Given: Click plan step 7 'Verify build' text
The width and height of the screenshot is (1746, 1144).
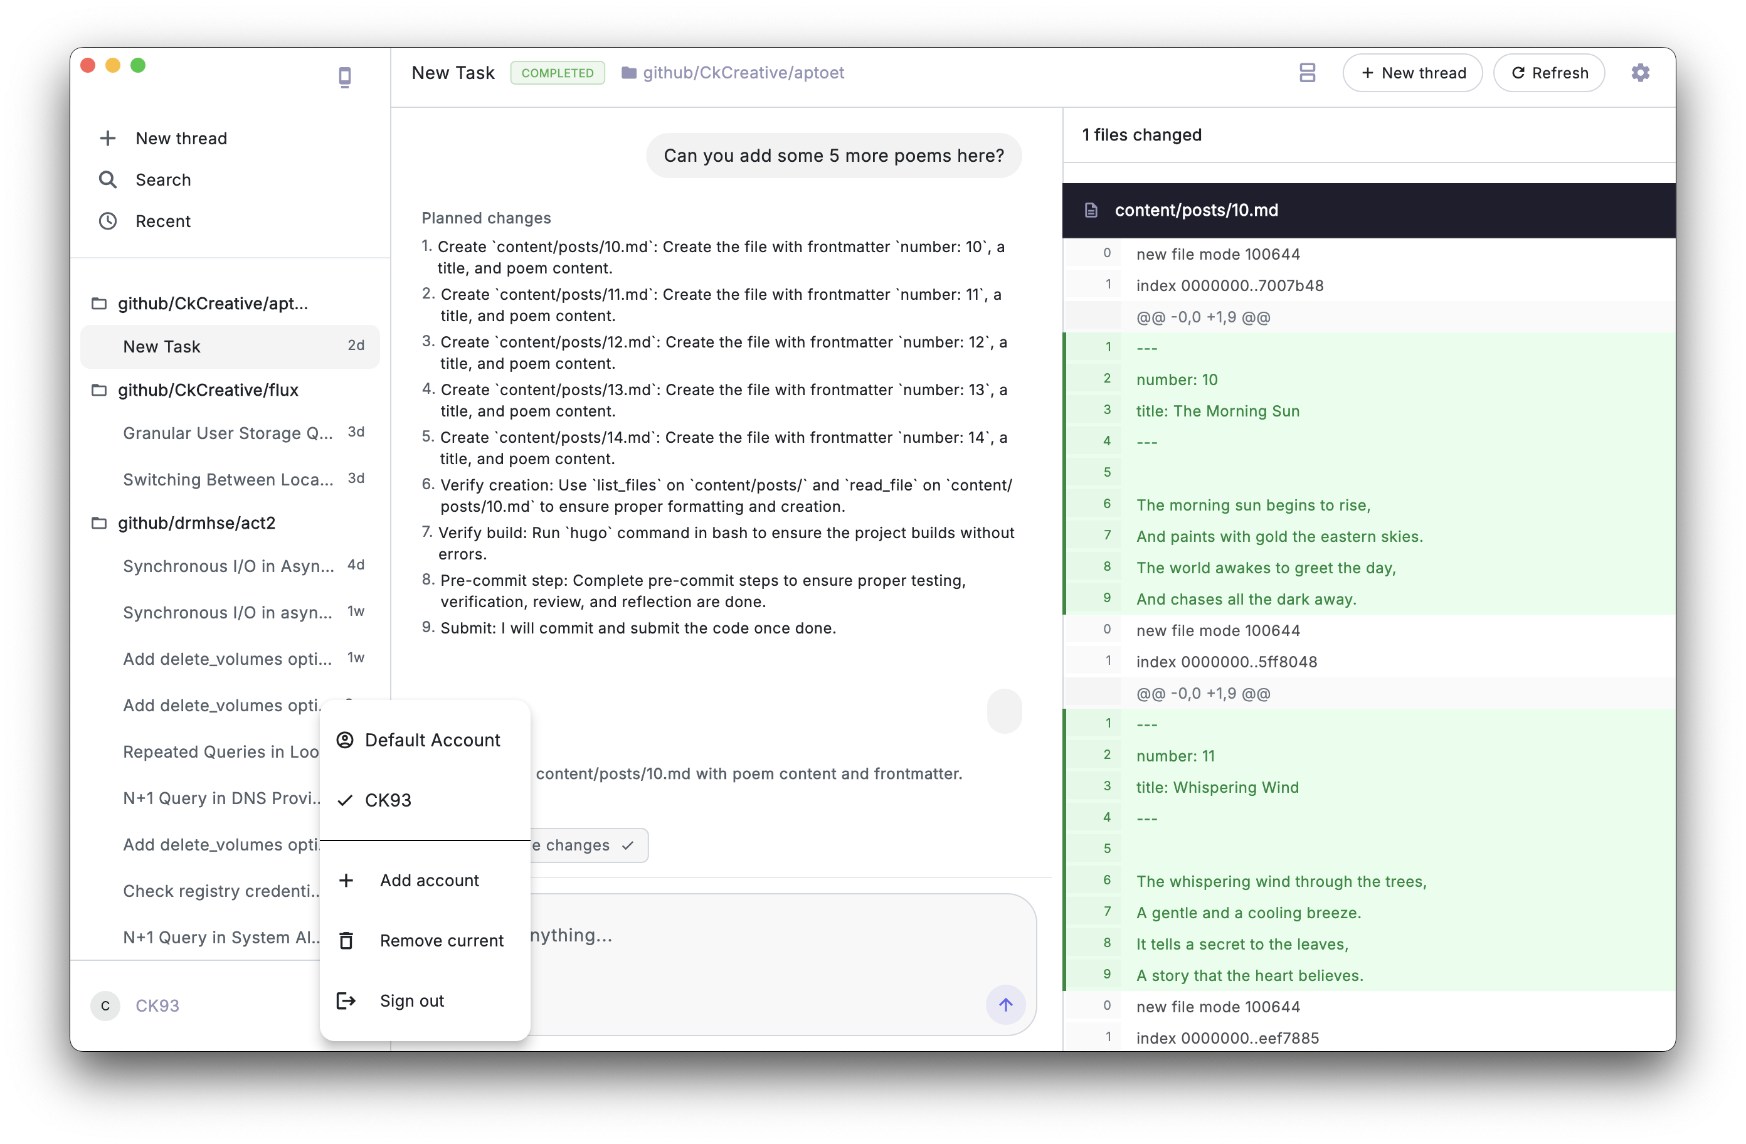Looking at the screenshot, I should coord(726,543).
